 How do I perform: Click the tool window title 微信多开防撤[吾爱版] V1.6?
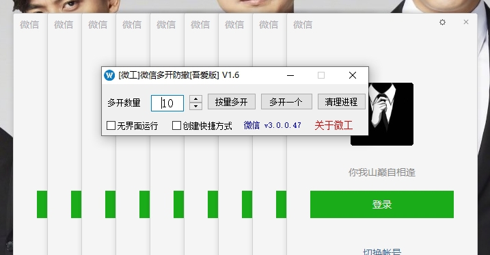pyautogui.click(x=179, y=75)
